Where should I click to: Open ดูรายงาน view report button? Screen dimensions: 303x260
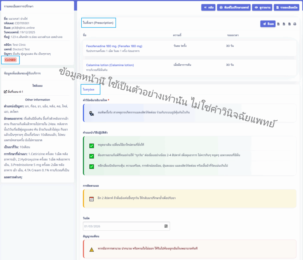262,7
